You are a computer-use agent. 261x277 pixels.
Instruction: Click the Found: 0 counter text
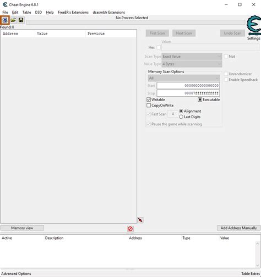click(x=7, y=27)
